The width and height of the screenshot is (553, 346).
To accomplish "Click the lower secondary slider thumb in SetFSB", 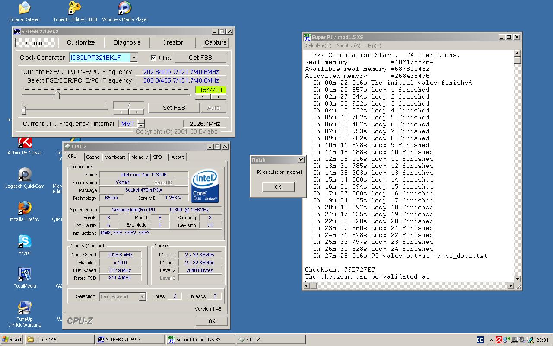I will pyautogui.click(x=24, y=109).
